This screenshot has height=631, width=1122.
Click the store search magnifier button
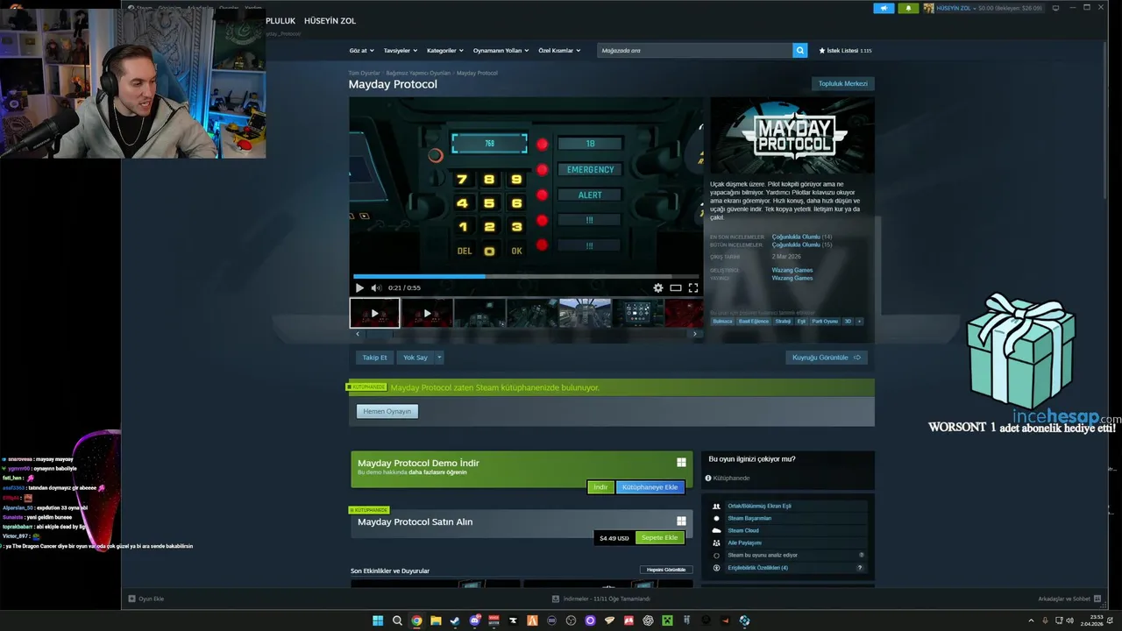pyautogui.click(x=799, y=51)
